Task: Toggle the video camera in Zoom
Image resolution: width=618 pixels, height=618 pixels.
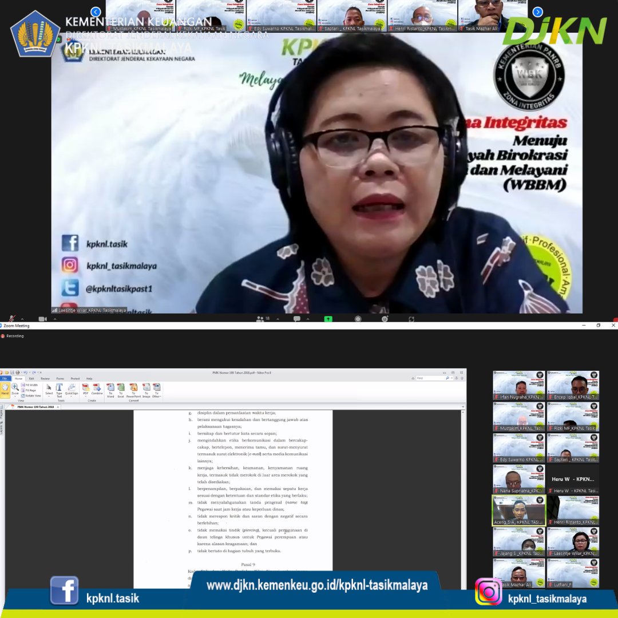Action: click(x=42, y=319)
